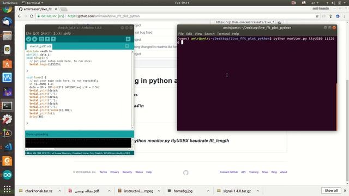Click the Security footer link

point(127,172)
